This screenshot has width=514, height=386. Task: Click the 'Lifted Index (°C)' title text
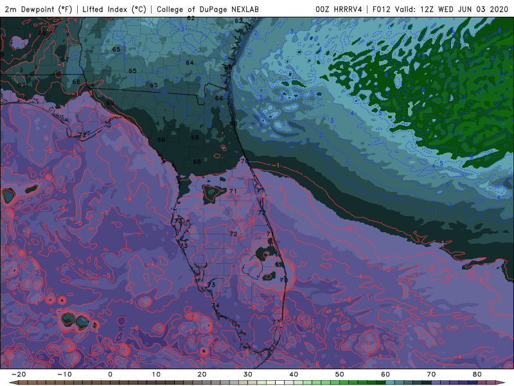coord(114,9)
